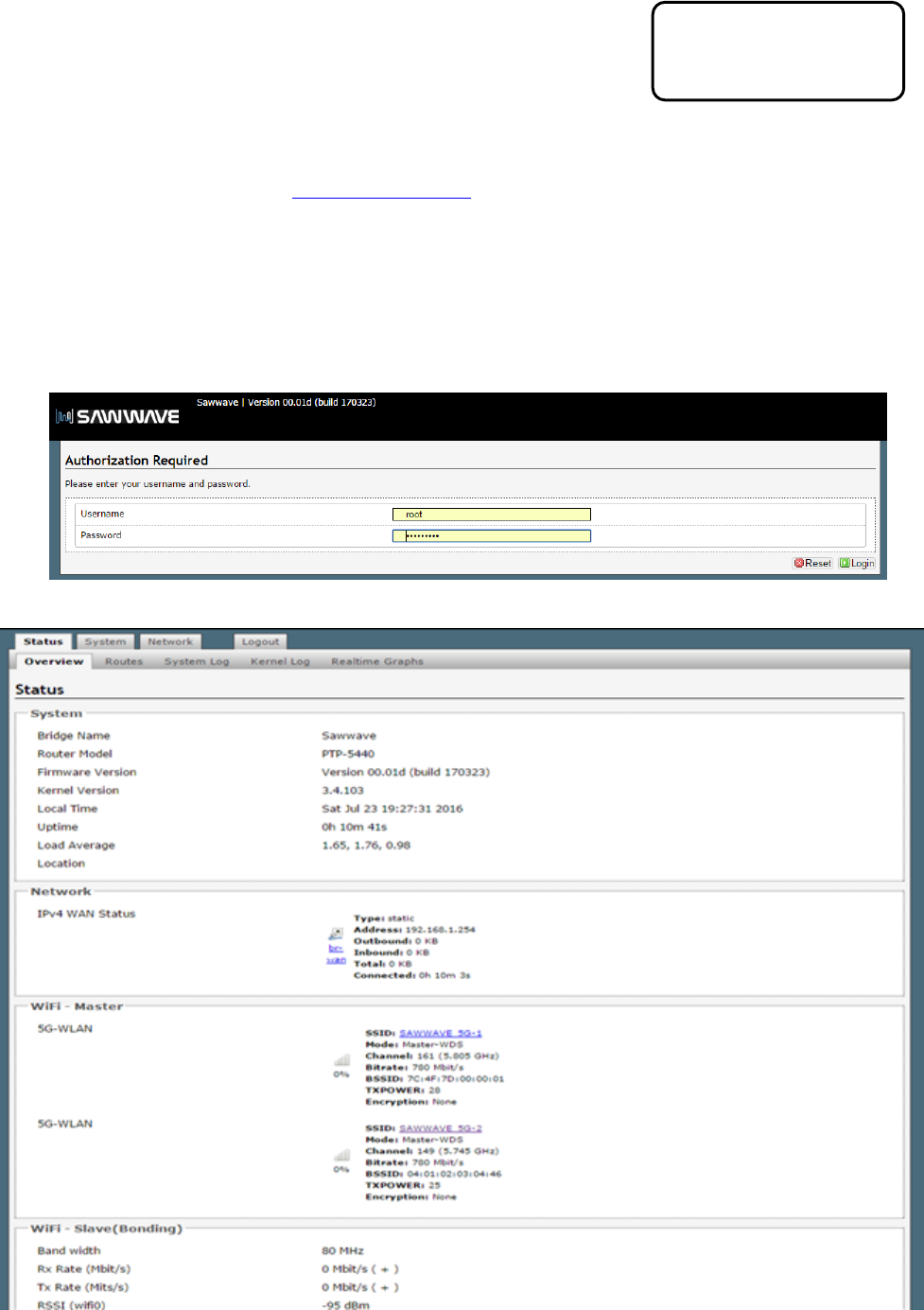Click the 'Channel: 161 (5.805 GHz)' line

coord(432,1056)
